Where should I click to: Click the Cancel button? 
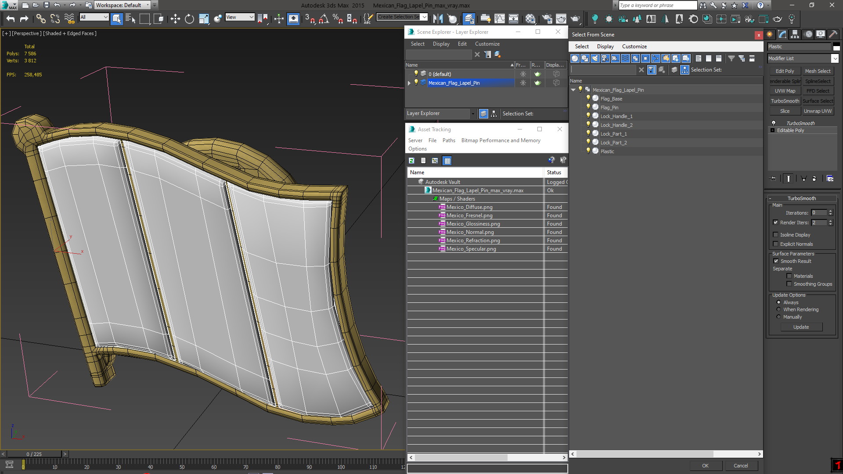tap(741, 466)
